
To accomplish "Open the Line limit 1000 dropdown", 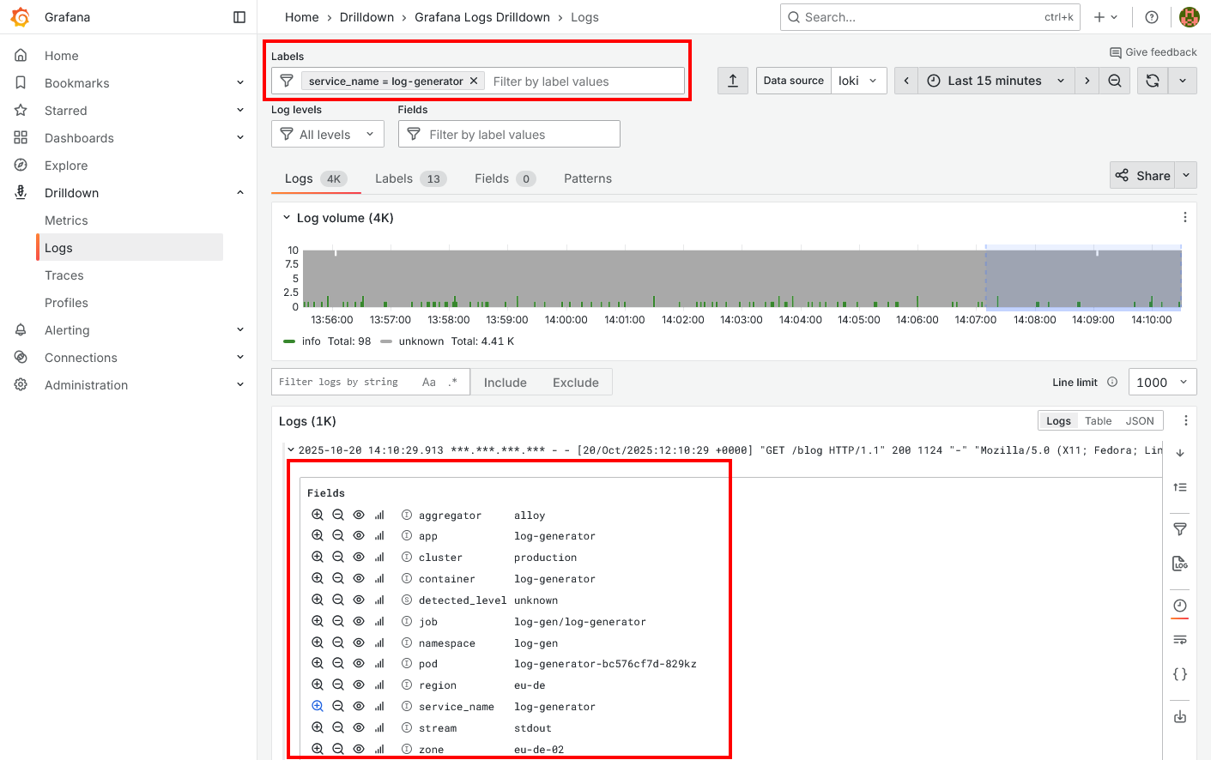I will [1161, 383].
